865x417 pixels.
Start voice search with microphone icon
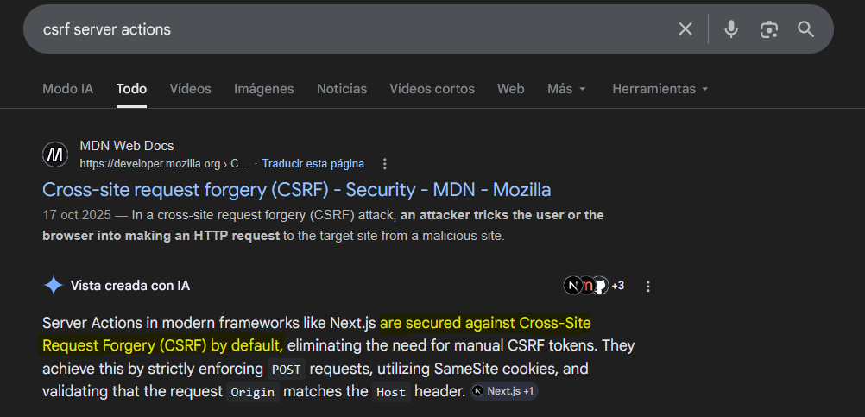pos(731,29)
